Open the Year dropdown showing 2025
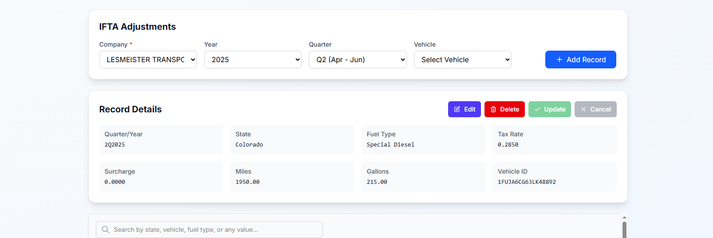Screen dimensions: 713x238 tap(252, 59)
